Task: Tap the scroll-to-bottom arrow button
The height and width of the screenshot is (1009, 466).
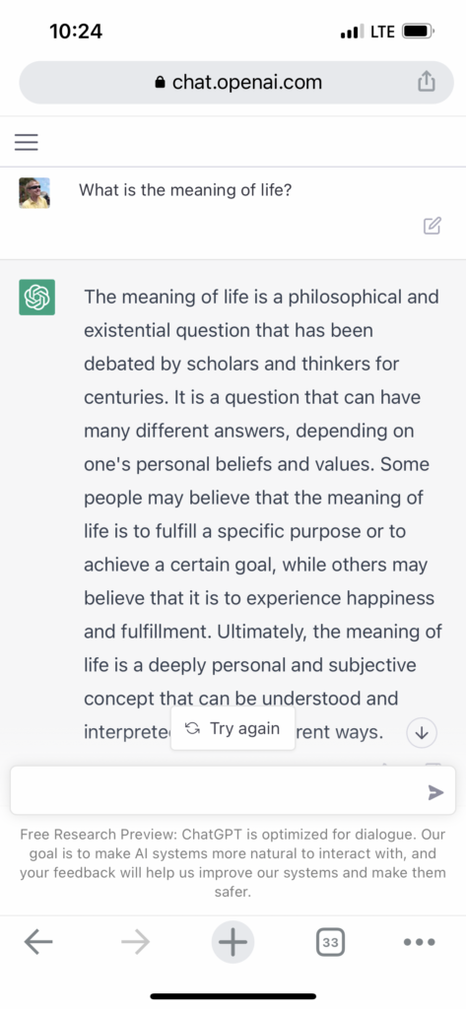Action: [x=423, y=732]
